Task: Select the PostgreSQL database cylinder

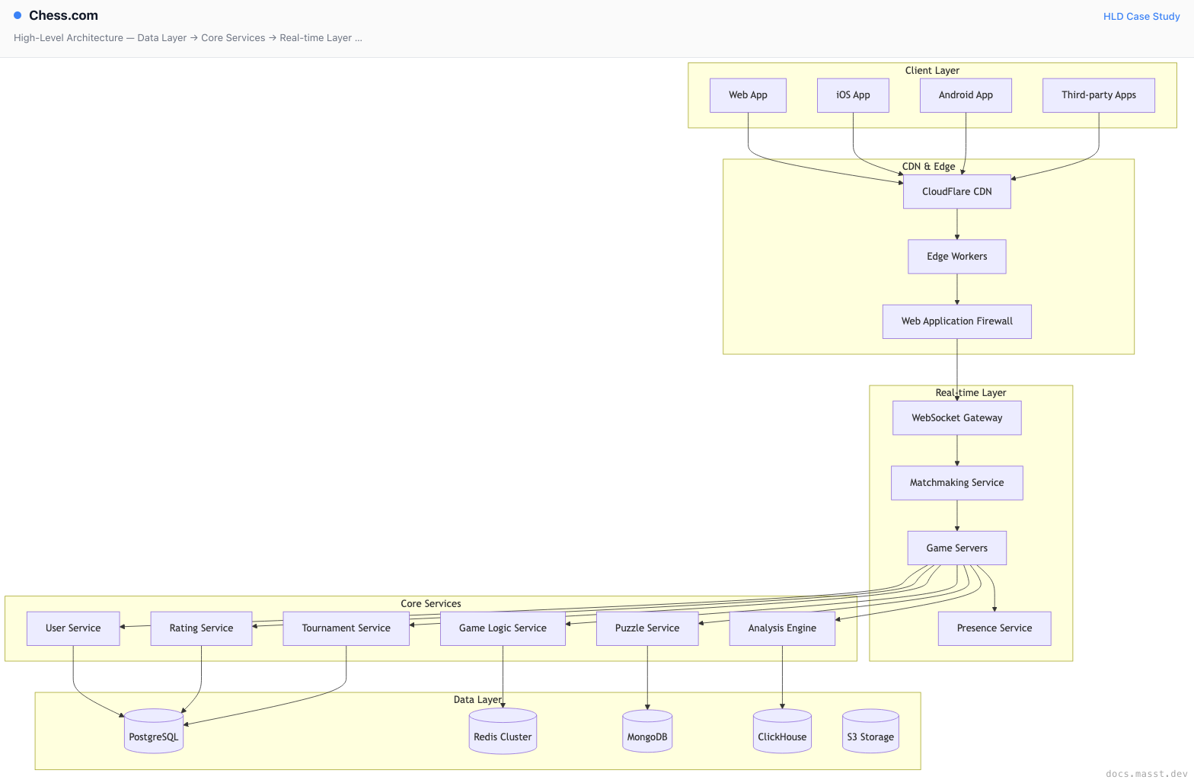Action: click(x=154, y=731)
